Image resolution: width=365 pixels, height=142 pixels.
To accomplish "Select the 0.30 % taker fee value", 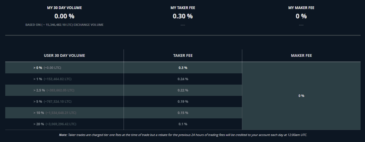I will coord(183,16).
